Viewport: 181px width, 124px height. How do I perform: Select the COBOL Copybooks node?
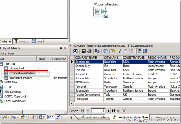point(16,96)
